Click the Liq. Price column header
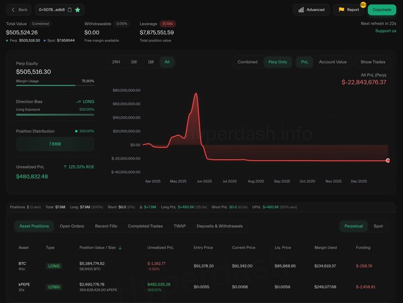The image size is (403, 303). [283, 247]
